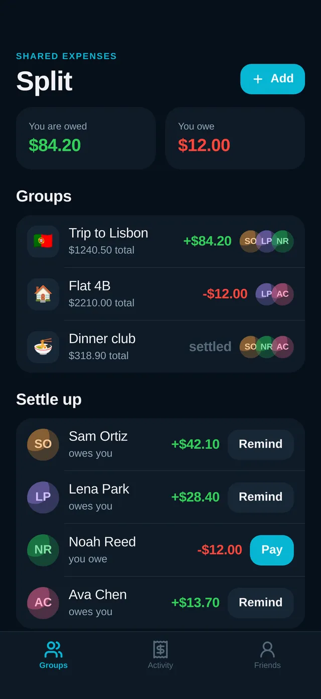View member avatars of Dinner club group
The width and height of the screenshot is (321, 699).
pos(267,347)
